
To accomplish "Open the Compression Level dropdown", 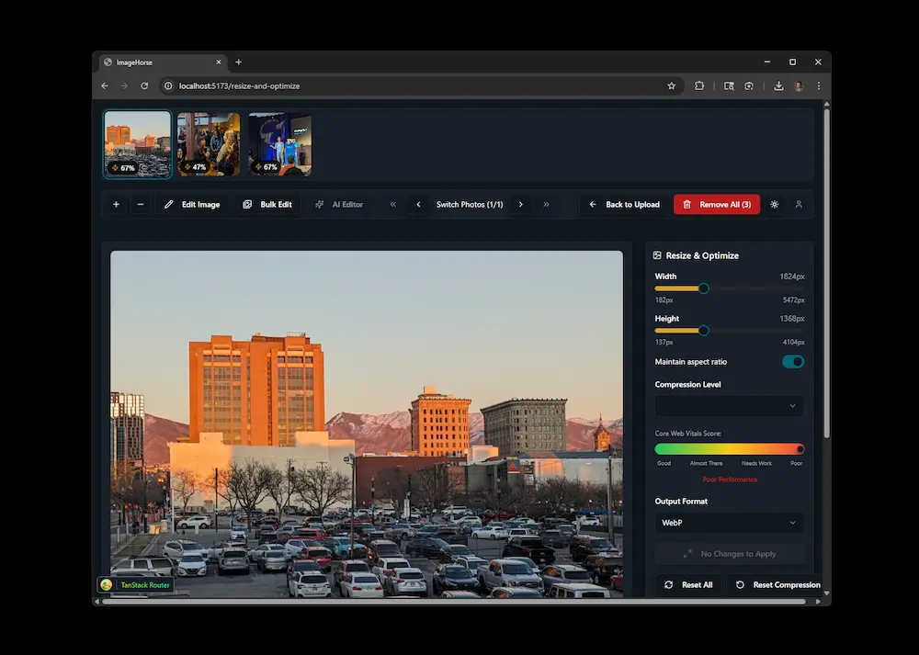I will tap(729, 406).
